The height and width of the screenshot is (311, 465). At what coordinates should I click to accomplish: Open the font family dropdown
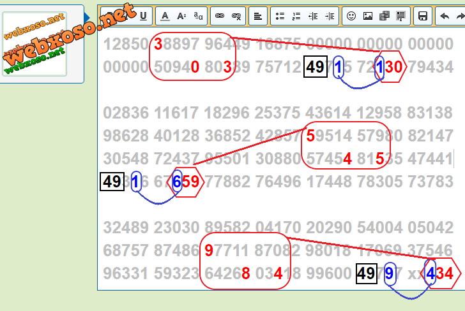198,16
